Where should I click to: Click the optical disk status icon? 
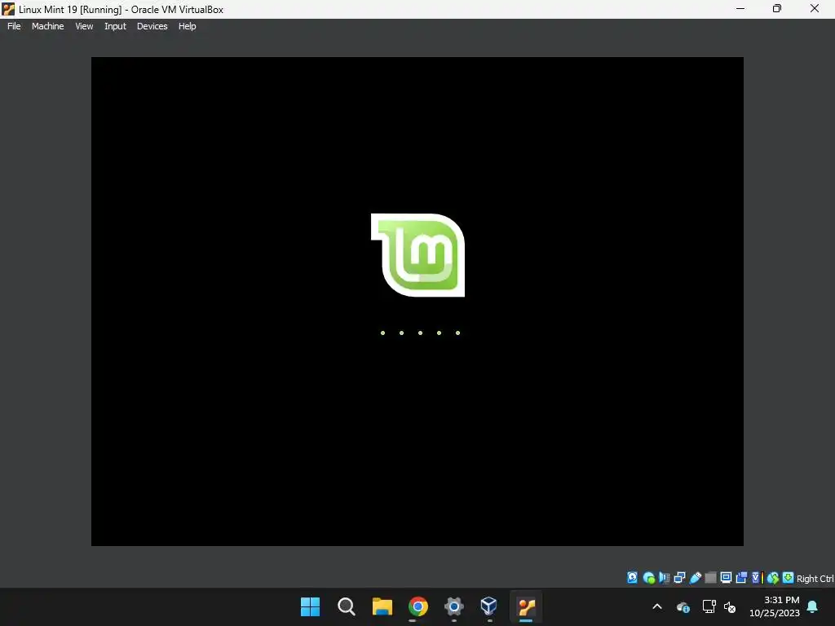click(648, 578)
